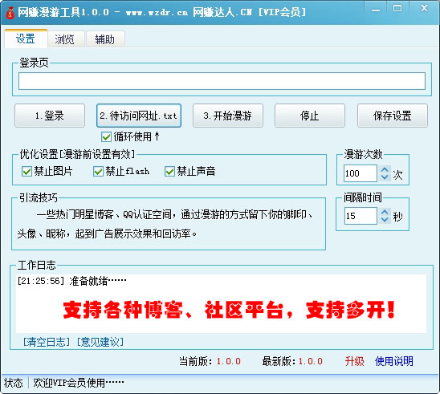The width and height of the screenshot is (440, 394).
Task: Click the 引流技巧 description text
Action: 165,224
